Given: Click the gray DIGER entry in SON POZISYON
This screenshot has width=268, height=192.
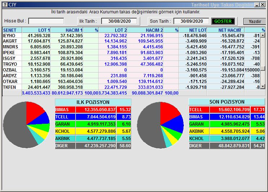Looking at the screenshot, I should tap(227, 146).
